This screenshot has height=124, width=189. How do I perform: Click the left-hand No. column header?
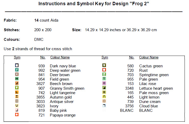point(43,57)
